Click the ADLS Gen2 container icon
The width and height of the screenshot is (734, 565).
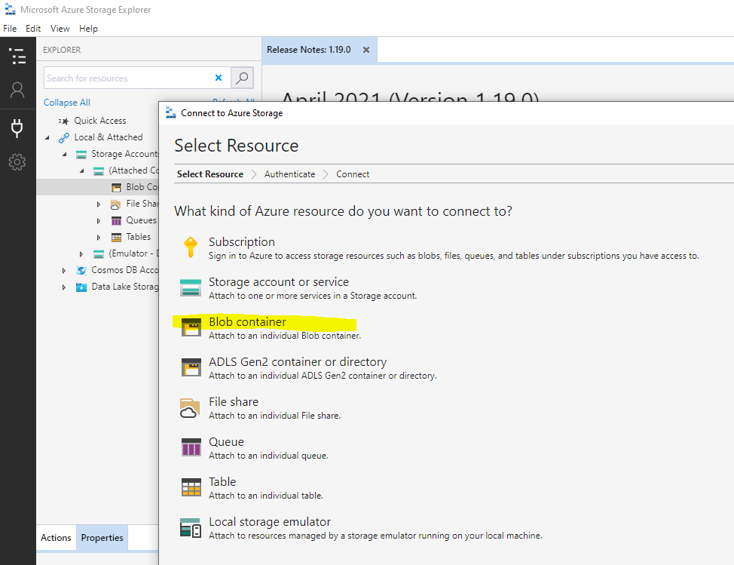pyautogui.click(x=191, y=367)
